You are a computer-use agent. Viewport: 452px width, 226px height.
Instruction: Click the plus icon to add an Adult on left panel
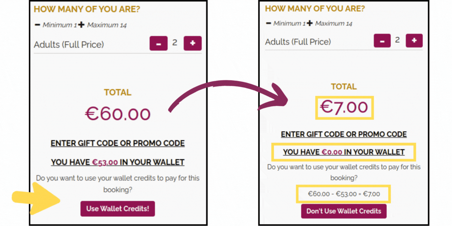193,43
